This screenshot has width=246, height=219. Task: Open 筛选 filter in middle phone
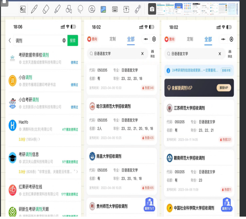[152, 53]
